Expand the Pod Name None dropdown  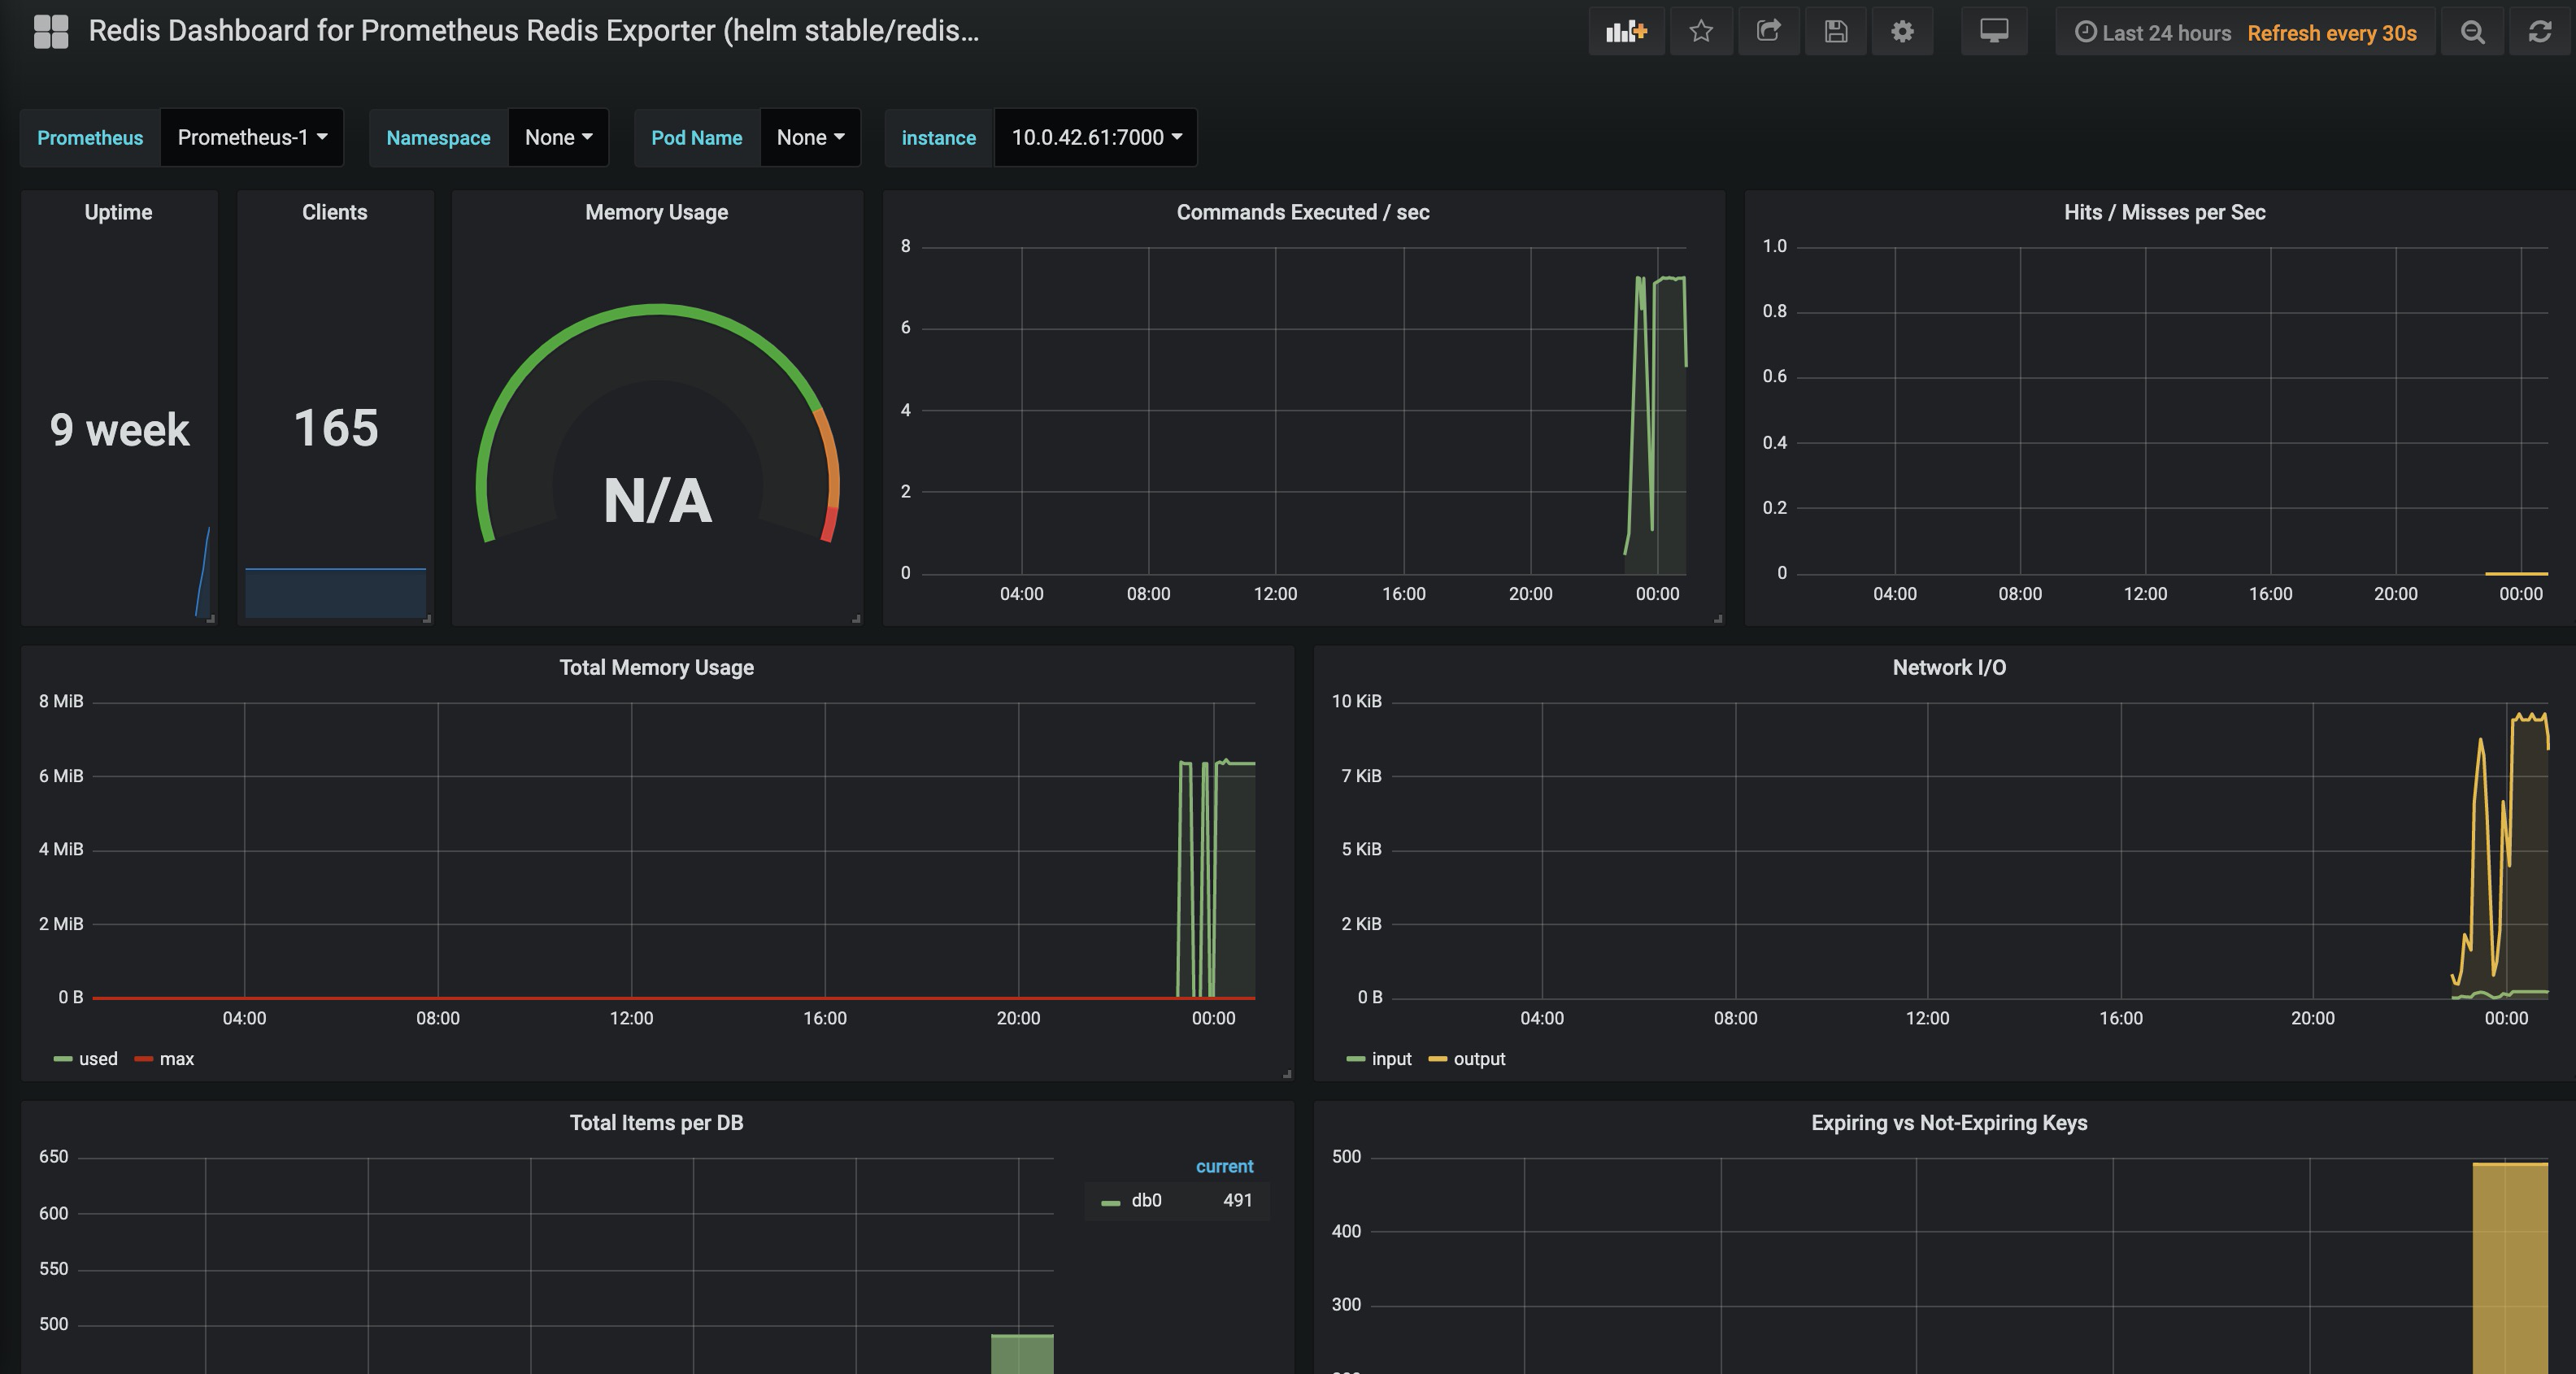(810, 137)
